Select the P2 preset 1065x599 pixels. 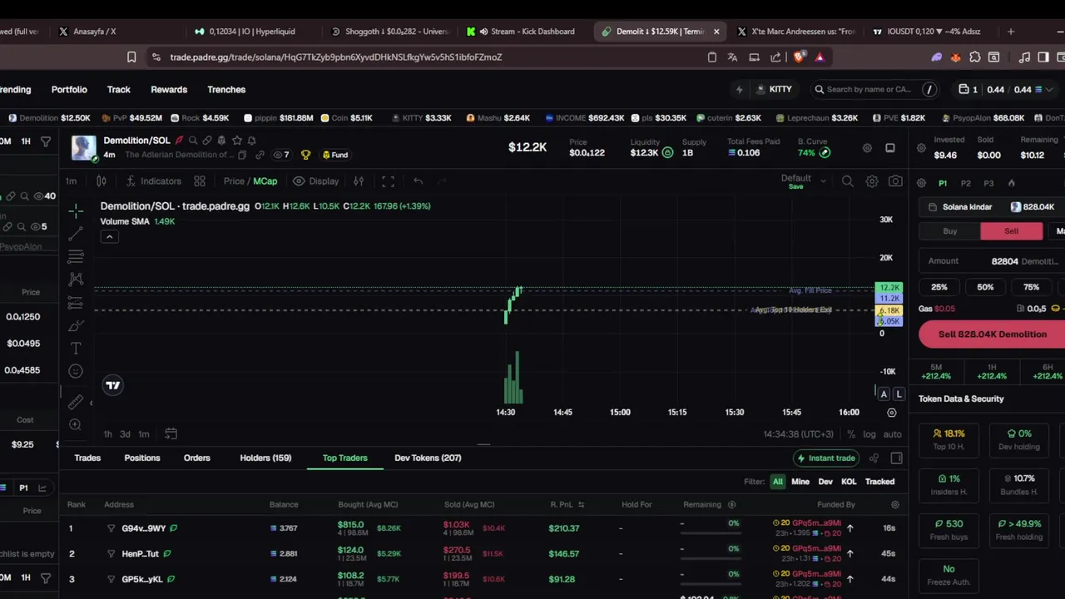tap(965, 183)
